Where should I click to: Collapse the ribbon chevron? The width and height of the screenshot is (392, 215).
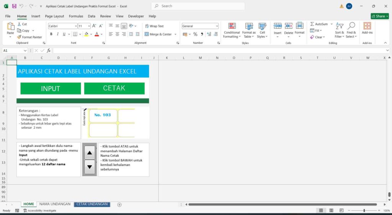pyautogui.click(x=385, y=43)
